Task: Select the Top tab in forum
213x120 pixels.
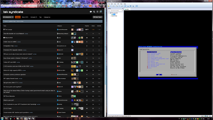Action: click(40, 17)
